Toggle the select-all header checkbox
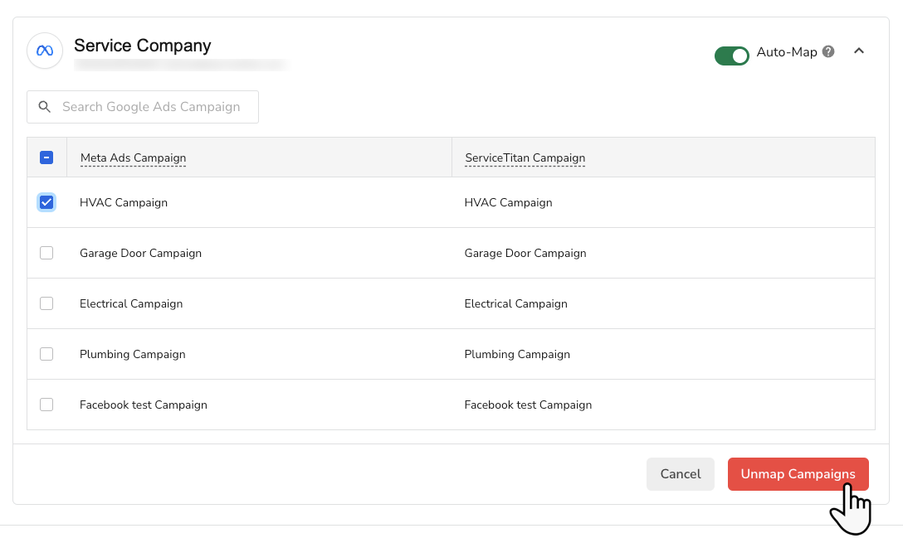The width and height of the screenshot is (903, 538). click(46, 158)
